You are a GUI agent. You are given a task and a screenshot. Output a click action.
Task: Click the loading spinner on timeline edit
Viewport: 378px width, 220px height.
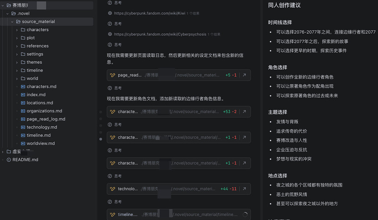tap(245, 215)
